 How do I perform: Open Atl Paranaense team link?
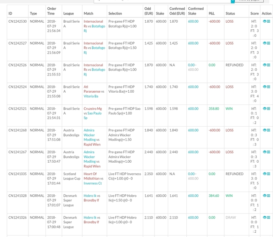(x=92, y=89)
